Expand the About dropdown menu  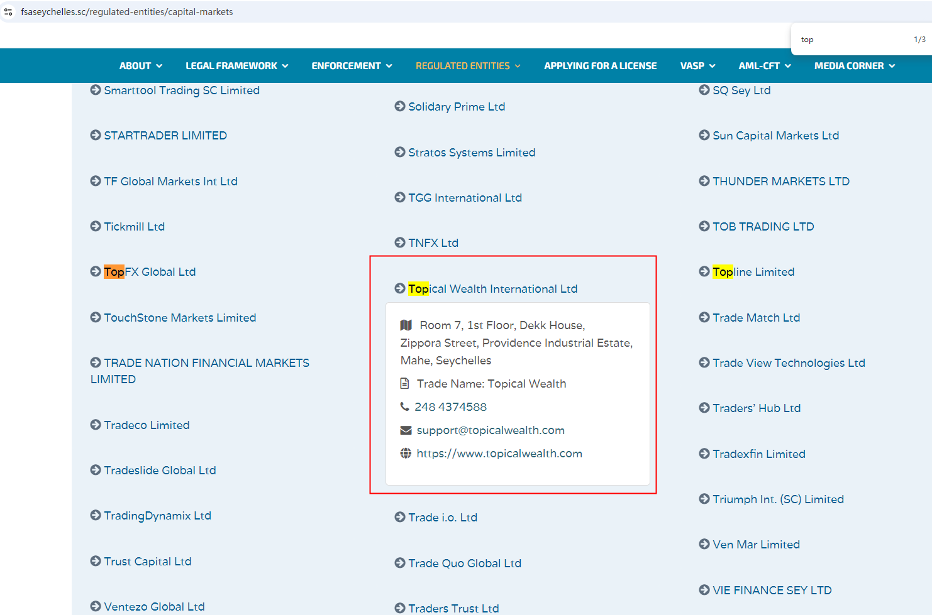pos(140,66)
